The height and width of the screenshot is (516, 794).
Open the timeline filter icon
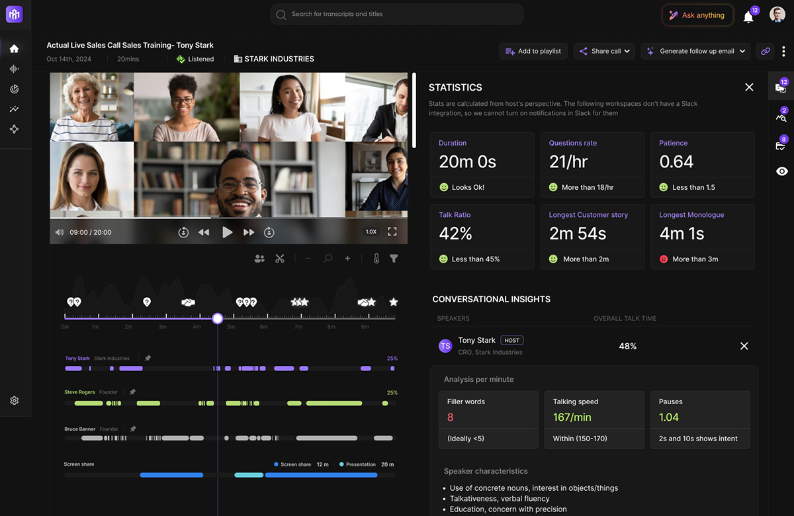[394, 259]
